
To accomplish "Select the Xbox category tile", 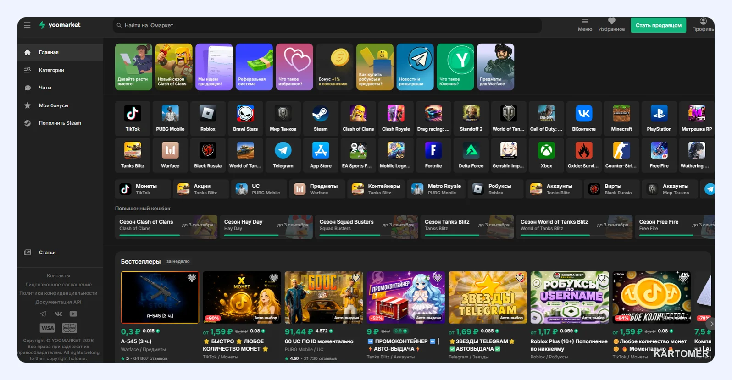I will (546, 155).
